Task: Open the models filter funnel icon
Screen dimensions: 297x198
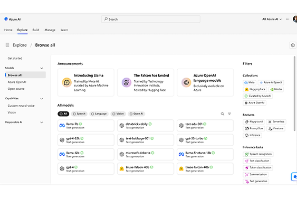Action: [x=229, y=114]
